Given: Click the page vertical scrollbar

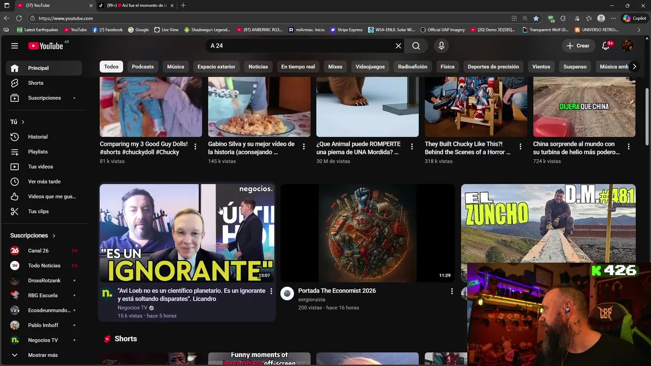Looking at the screenshot, I should pyautogui.click(x=647, y=117).
